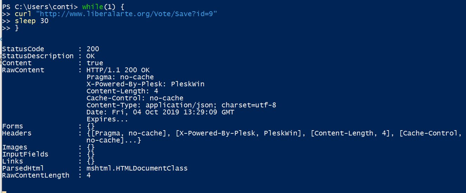The width and height of the screenshot is (466, 193).
Task: Click the 'mshtml.HTMLDocumentClass' value
Action: pyautogui.click(x=137, y=168)
